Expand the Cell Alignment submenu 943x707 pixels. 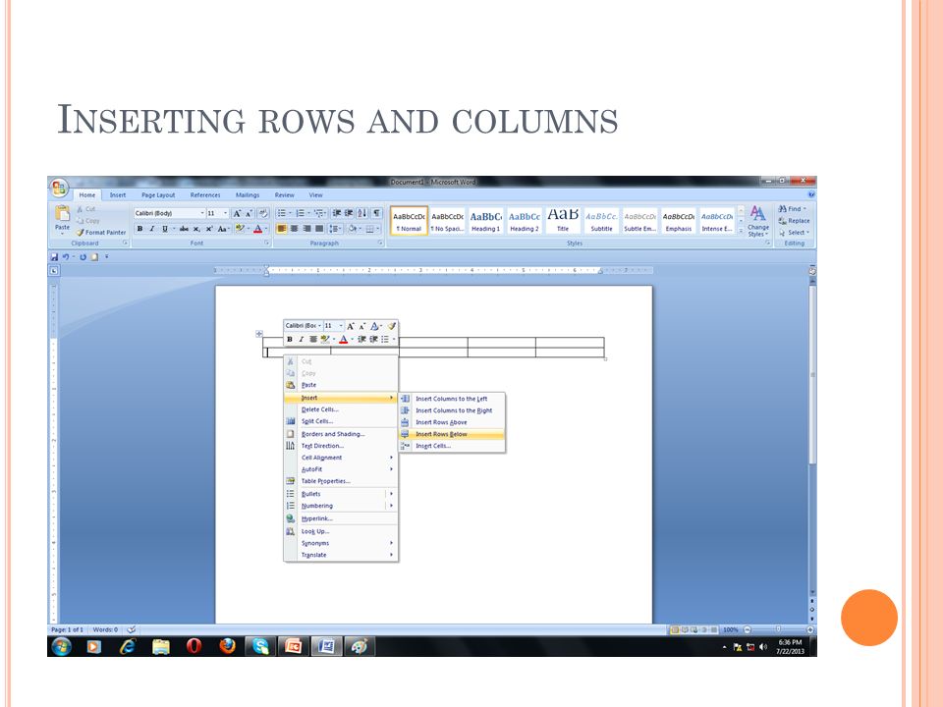(341, 458)
